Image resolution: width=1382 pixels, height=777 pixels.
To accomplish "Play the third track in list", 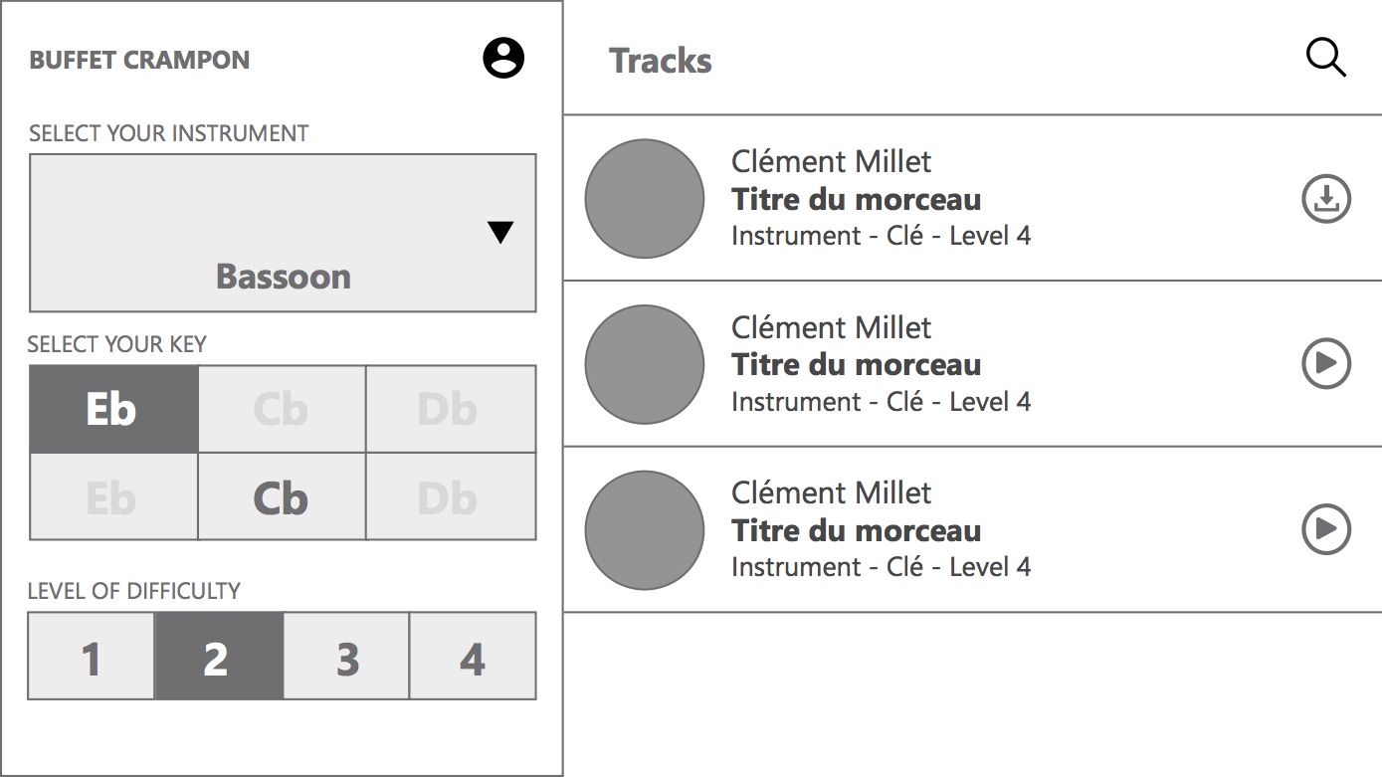I will [1326, 529].
